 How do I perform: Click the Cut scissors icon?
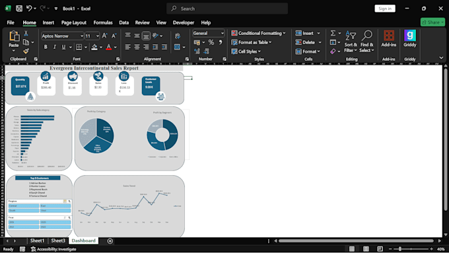(x=26, y=34)
